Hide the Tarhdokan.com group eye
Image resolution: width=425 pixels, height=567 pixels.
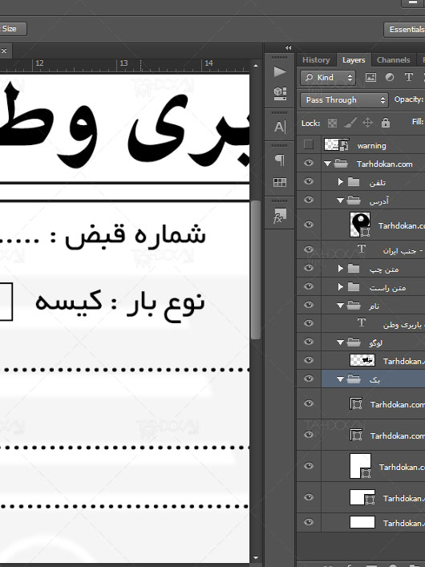click(x=309, y=163)
